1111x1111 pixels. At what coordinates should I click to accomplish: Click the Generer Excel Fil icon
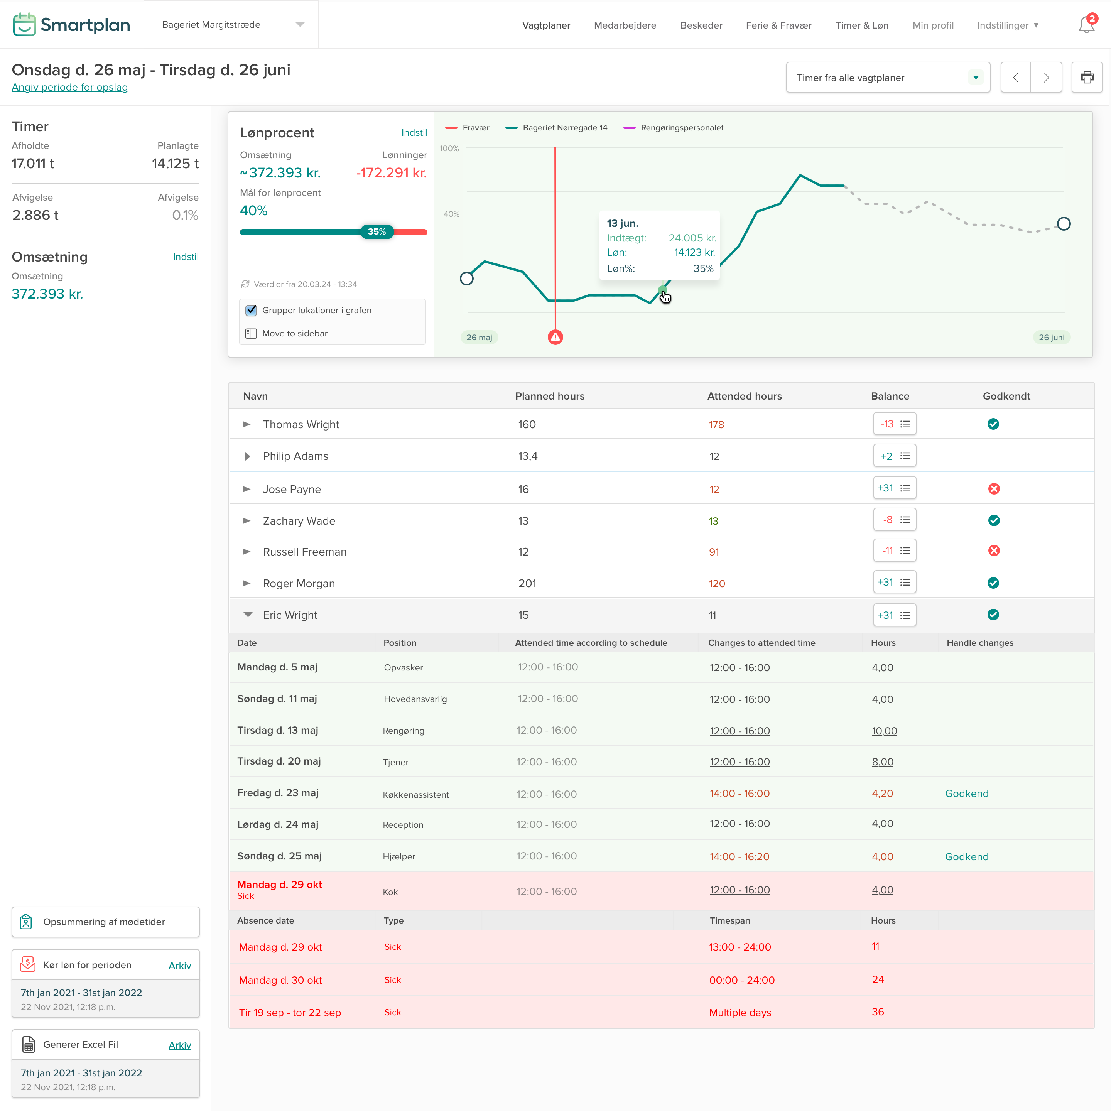click(x=28, y=1044)
